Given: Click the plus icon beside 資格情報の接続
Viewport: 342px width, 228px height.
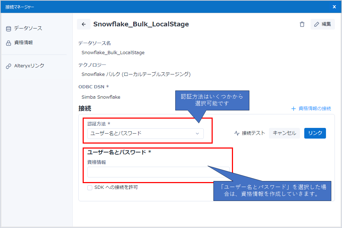Looking at the screenshot, I should point(294,109).
